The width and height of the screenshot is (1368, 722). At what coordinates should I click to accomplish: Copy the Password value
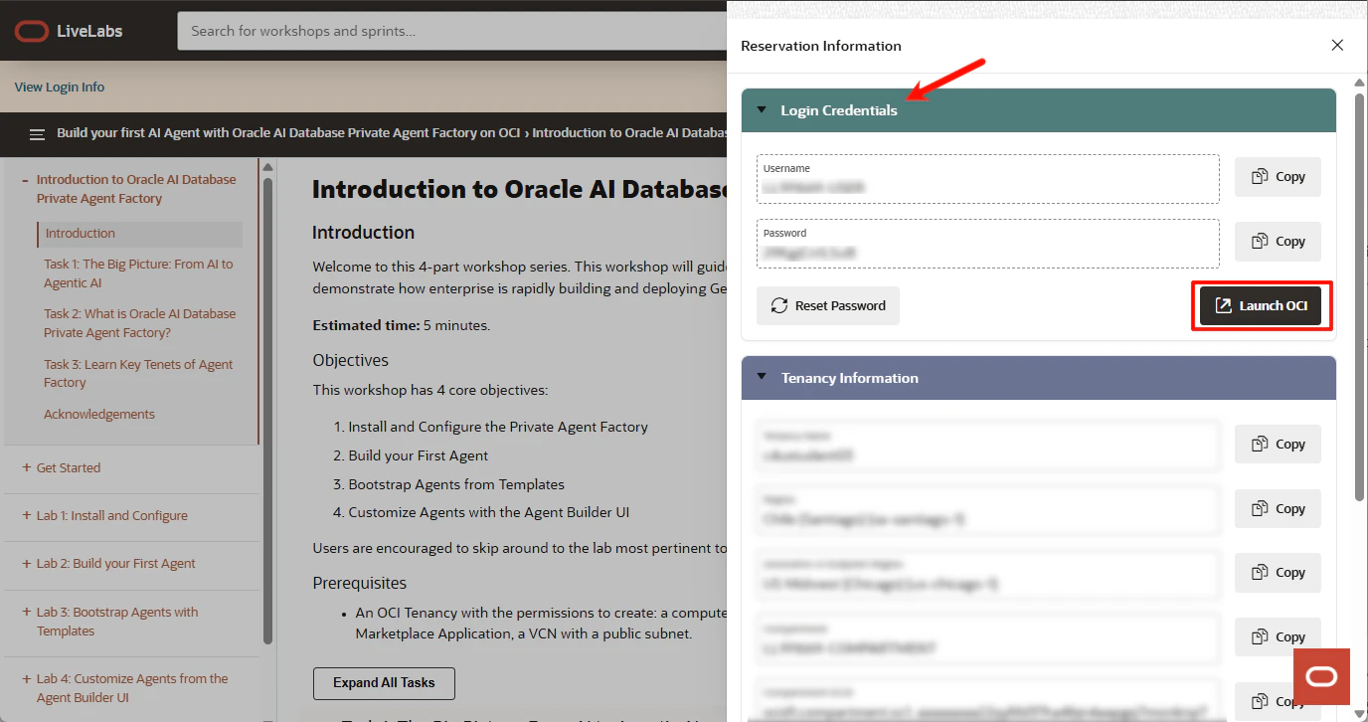[x=1278, y=242]
